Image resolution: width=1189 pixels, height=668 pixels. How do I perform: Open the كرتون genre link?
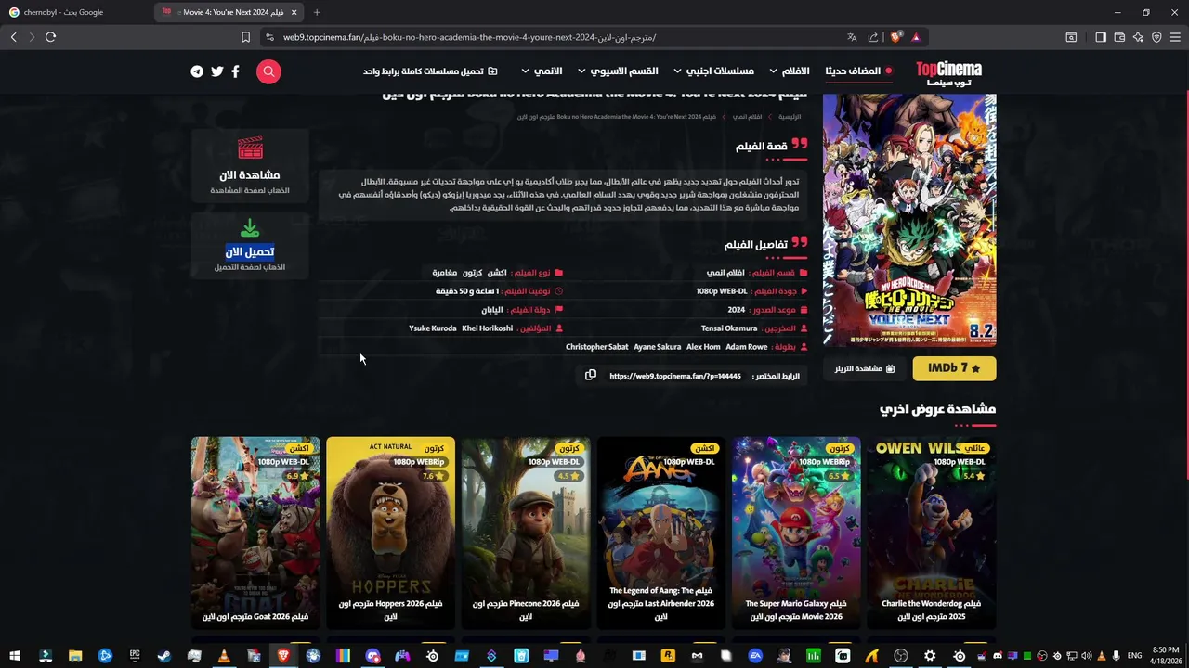coord(472,273)
